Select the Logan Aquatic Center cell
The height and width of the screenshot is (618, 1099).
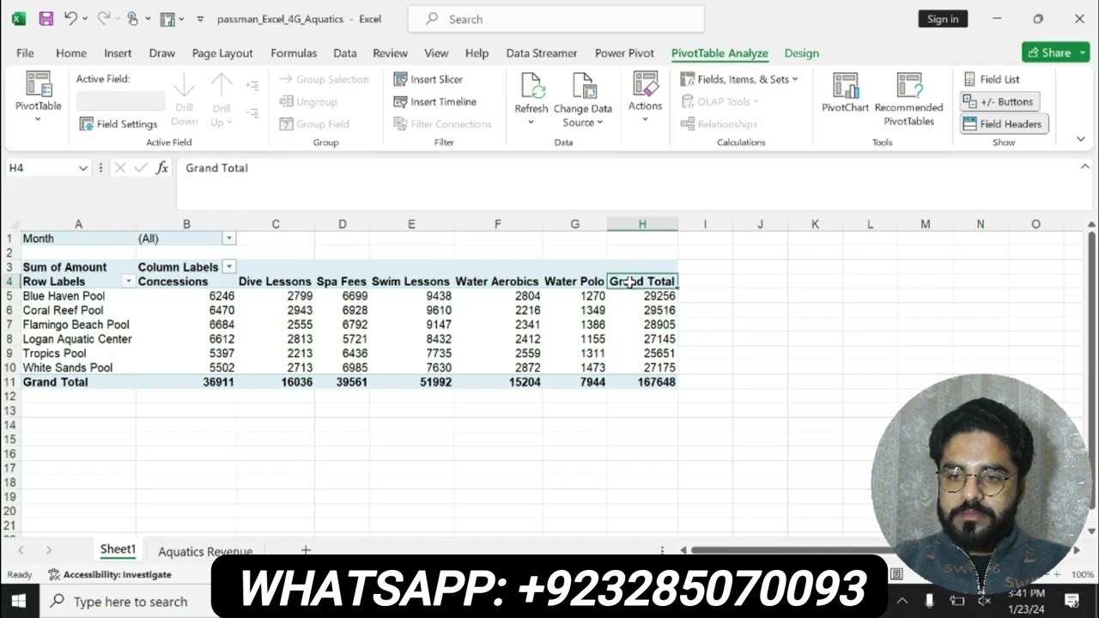[78, 339]
